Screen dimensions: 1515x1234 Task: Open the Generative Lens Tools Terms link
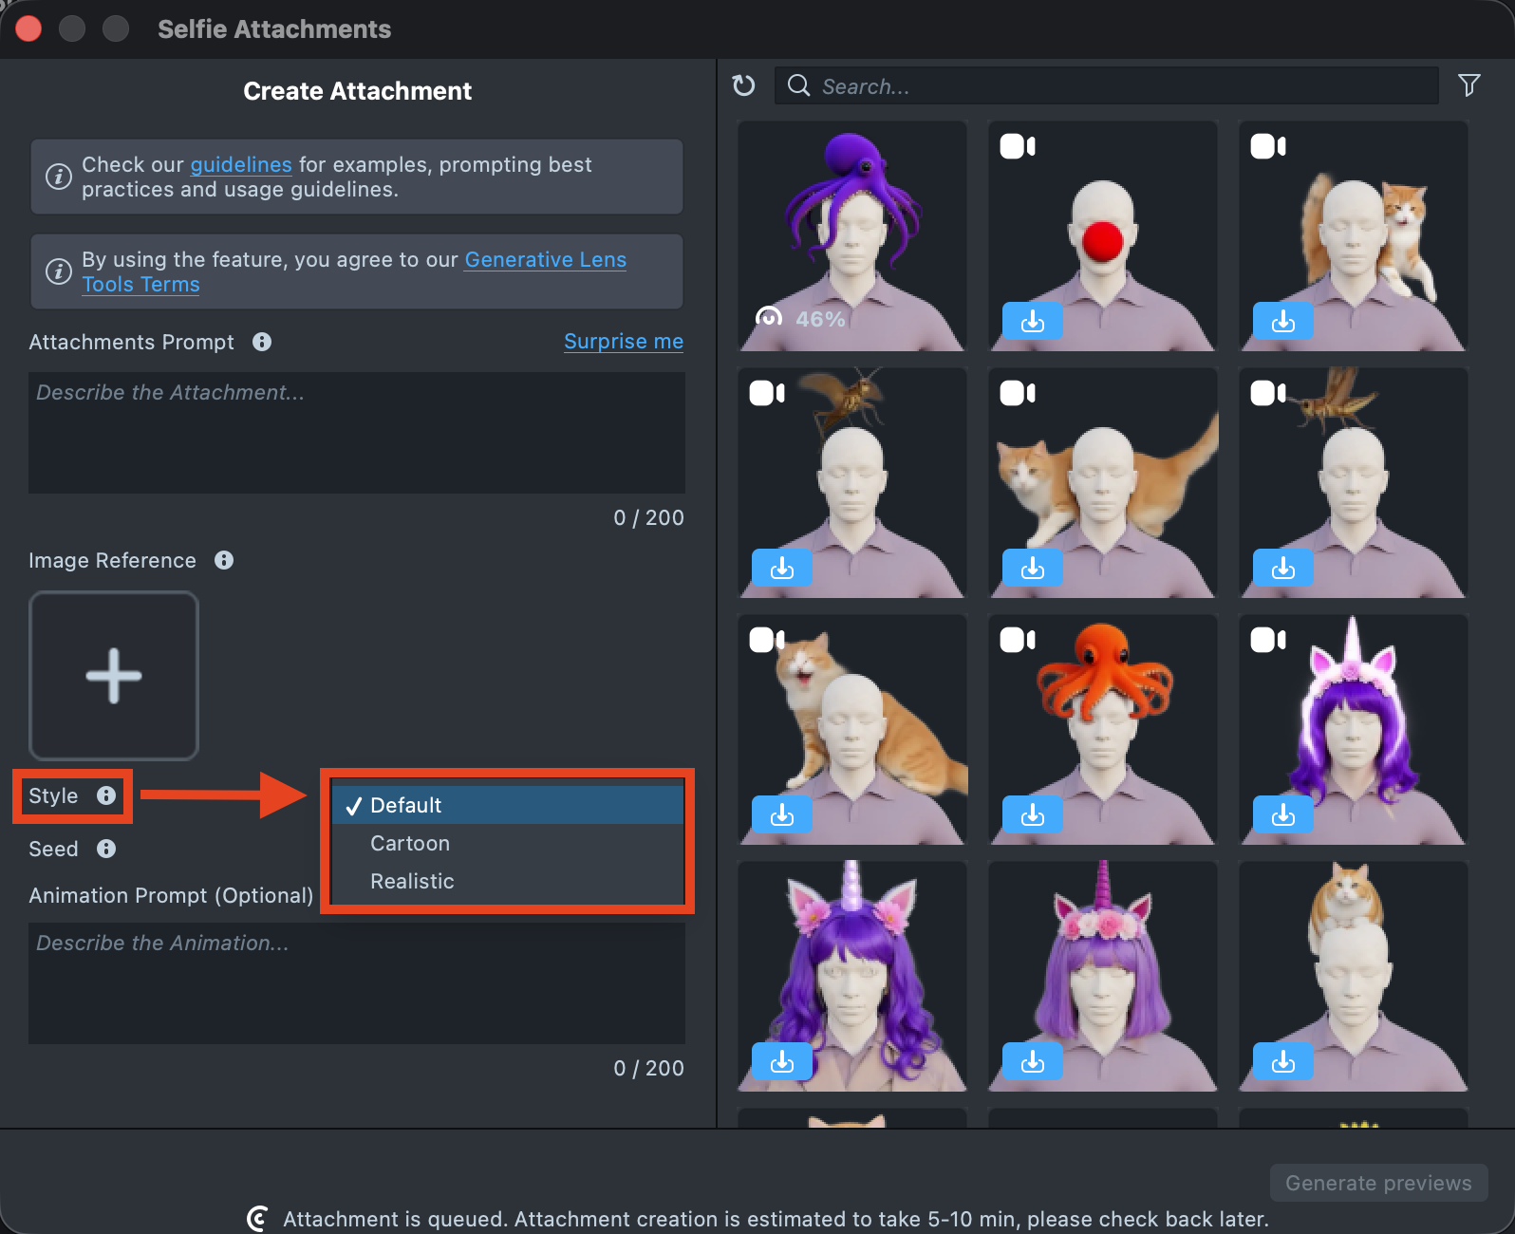545,260
